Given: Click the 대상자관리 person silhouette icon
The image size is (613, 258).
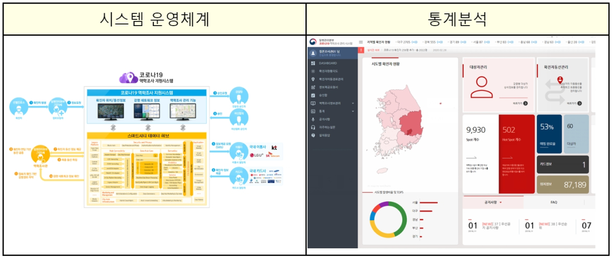Looking at the screenshot, I should coord(482,87).
